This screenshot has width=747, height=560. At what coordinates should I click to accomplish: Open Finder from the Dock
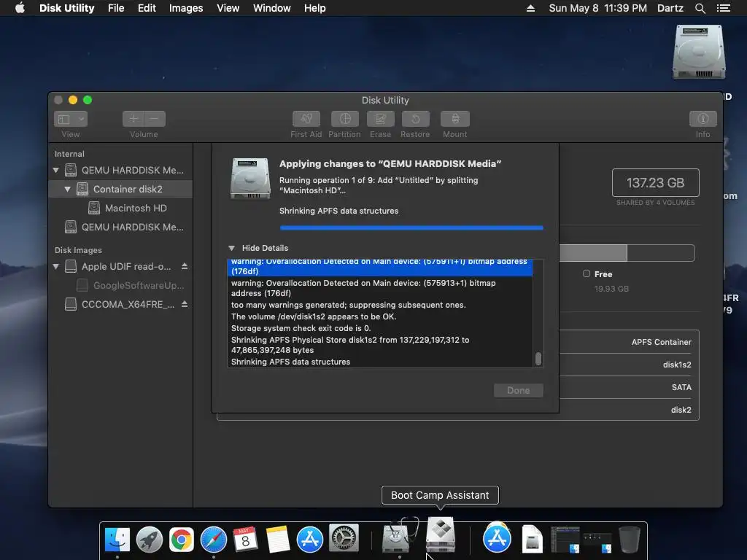click(117, 540)
